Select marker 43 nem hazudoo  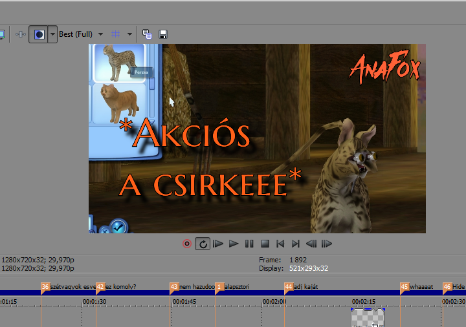pos(174,287)
